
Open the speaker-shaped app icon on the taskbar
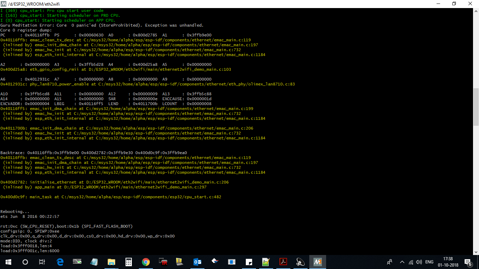click(x=301, y=262)
